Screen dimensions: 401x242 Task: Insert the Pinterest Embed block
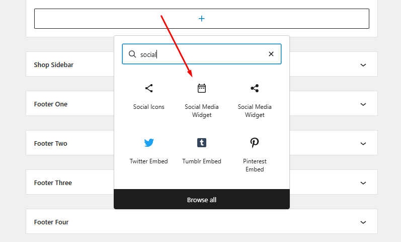click(255, 155)
